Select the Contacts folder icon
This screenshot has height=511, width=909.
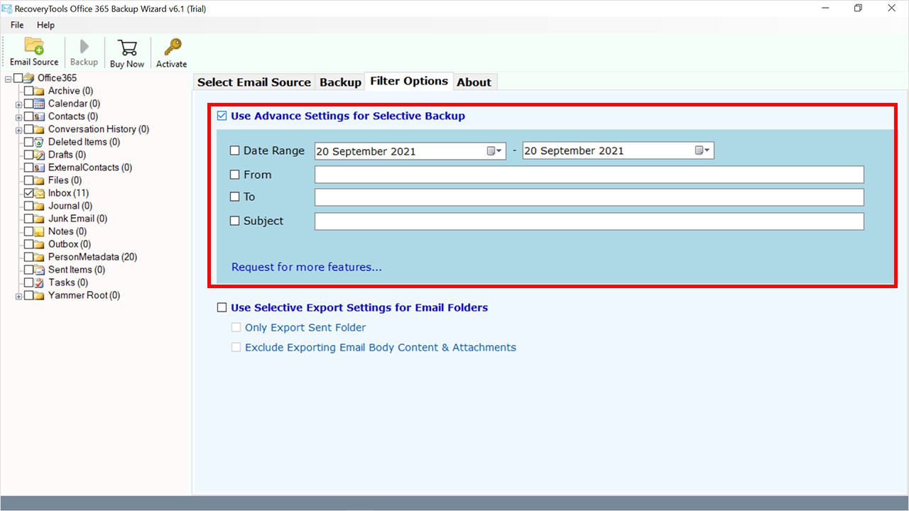(x=40, y=116)
